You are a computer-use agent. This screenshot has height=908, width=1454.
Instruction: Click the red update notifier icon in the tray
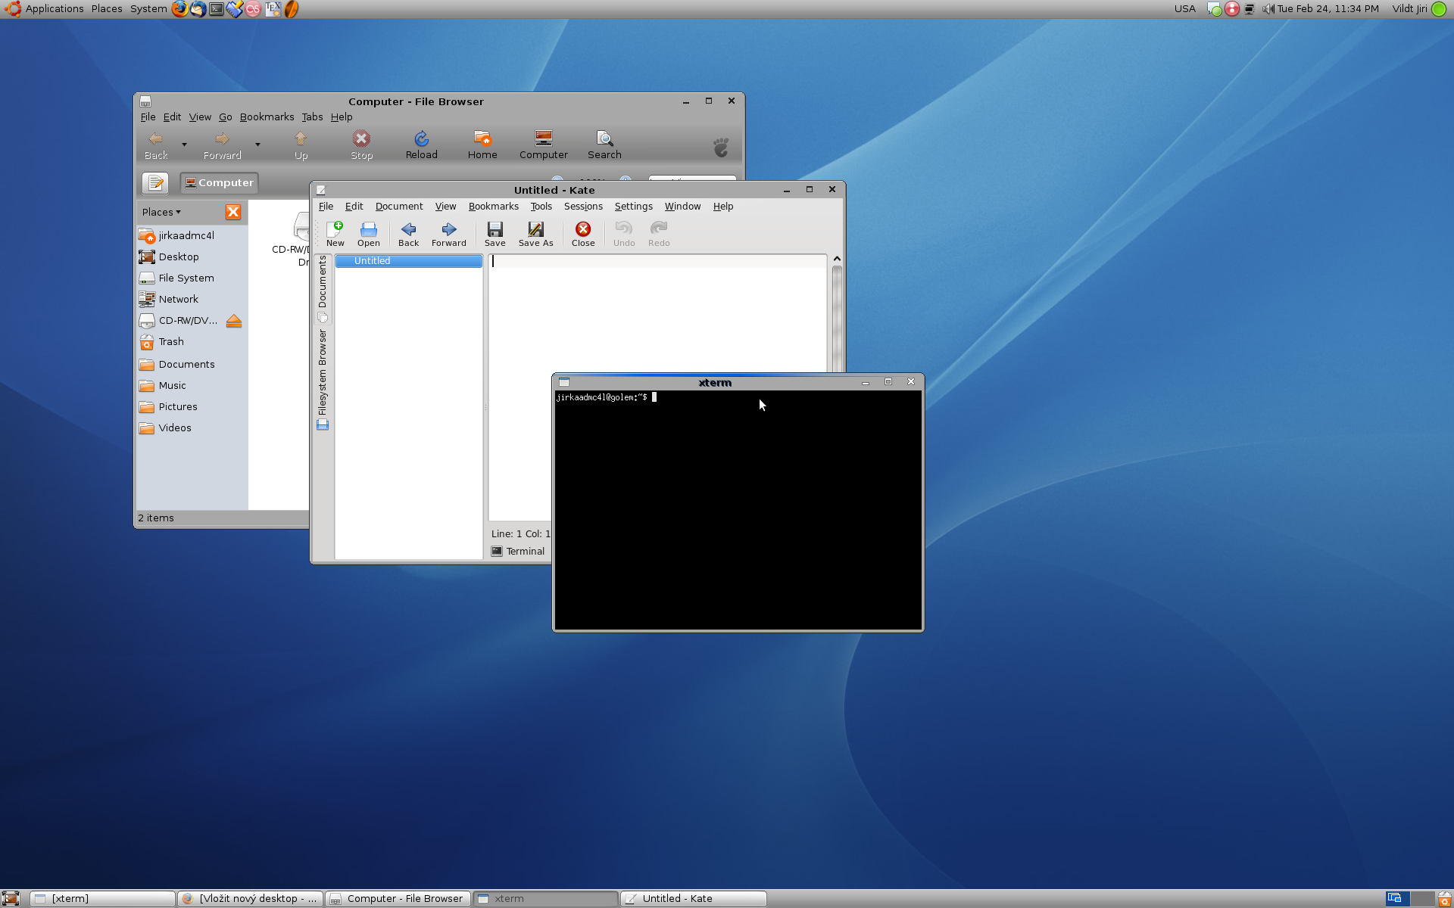pos(1232,9)
